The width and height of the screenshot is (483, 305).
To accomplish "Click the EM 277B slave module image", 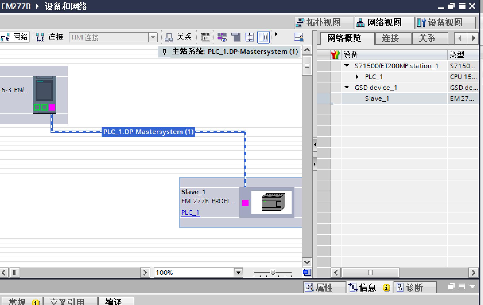I will pyautogui.click(x=271, y=202).
